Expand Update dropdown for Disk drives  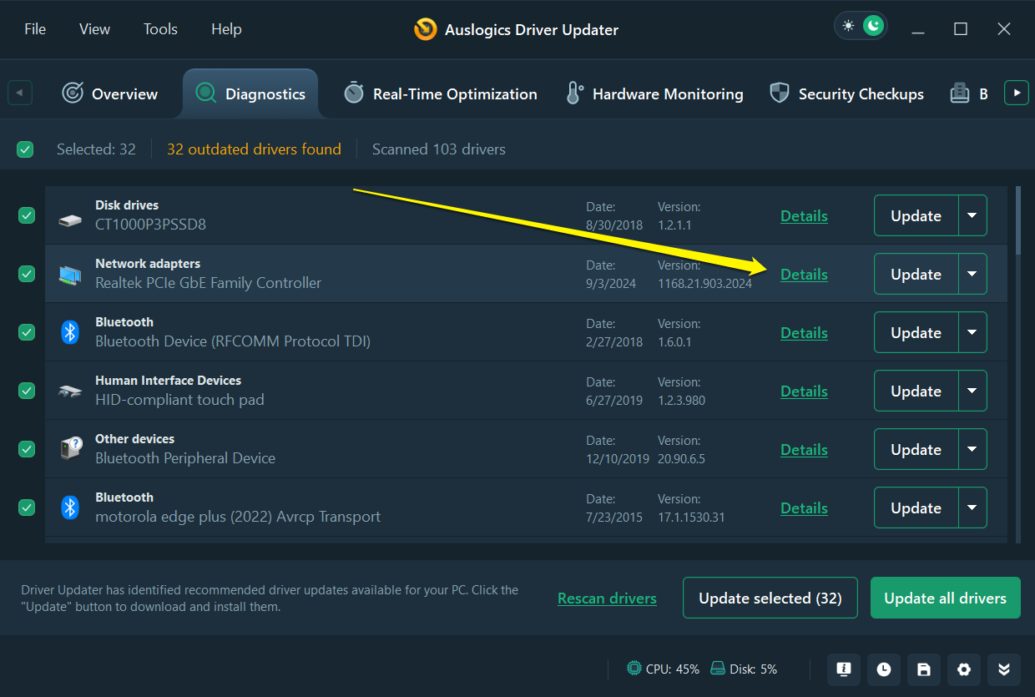pyautogui.click(x=972, y=215)
